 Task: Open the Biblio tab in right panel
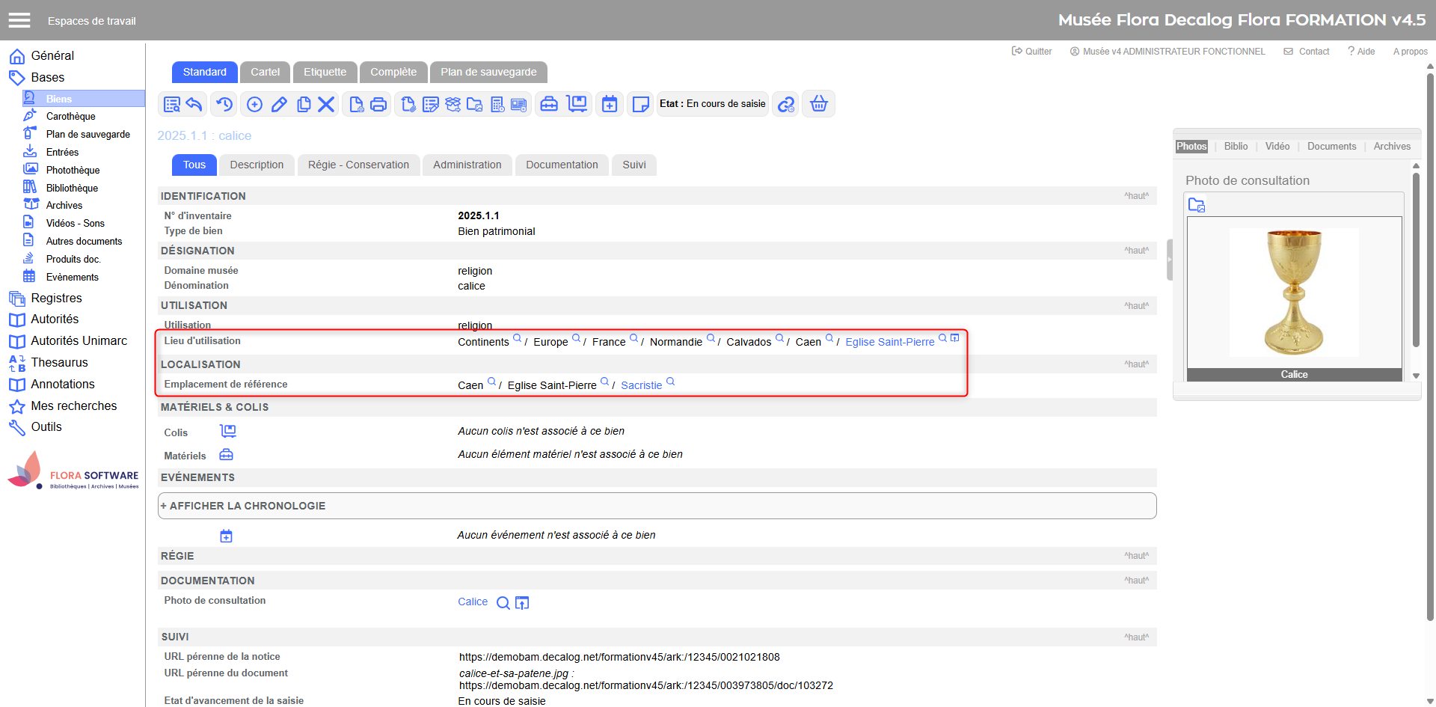(1236, 147)
